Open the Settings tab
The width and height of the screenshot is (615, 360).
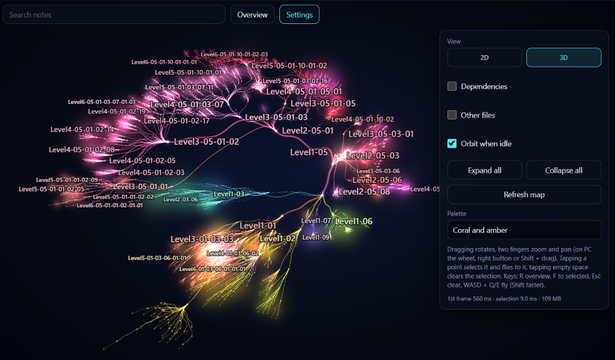(x=299, y=14)
